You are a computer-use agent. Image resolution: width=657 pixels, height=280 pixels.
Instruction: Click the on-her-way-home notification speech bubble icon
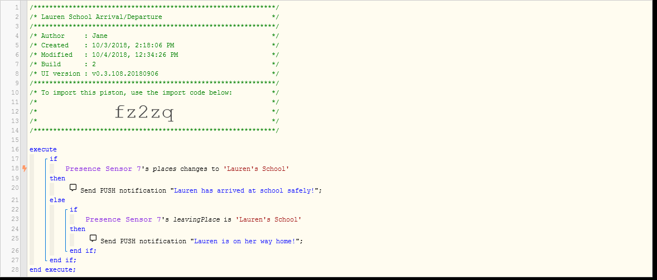point(94,239)
